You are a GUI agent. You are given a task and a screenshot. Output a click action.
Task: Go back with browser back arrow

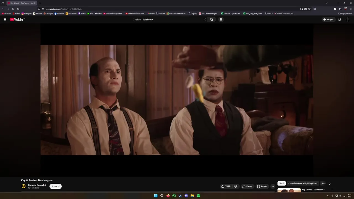3,9
